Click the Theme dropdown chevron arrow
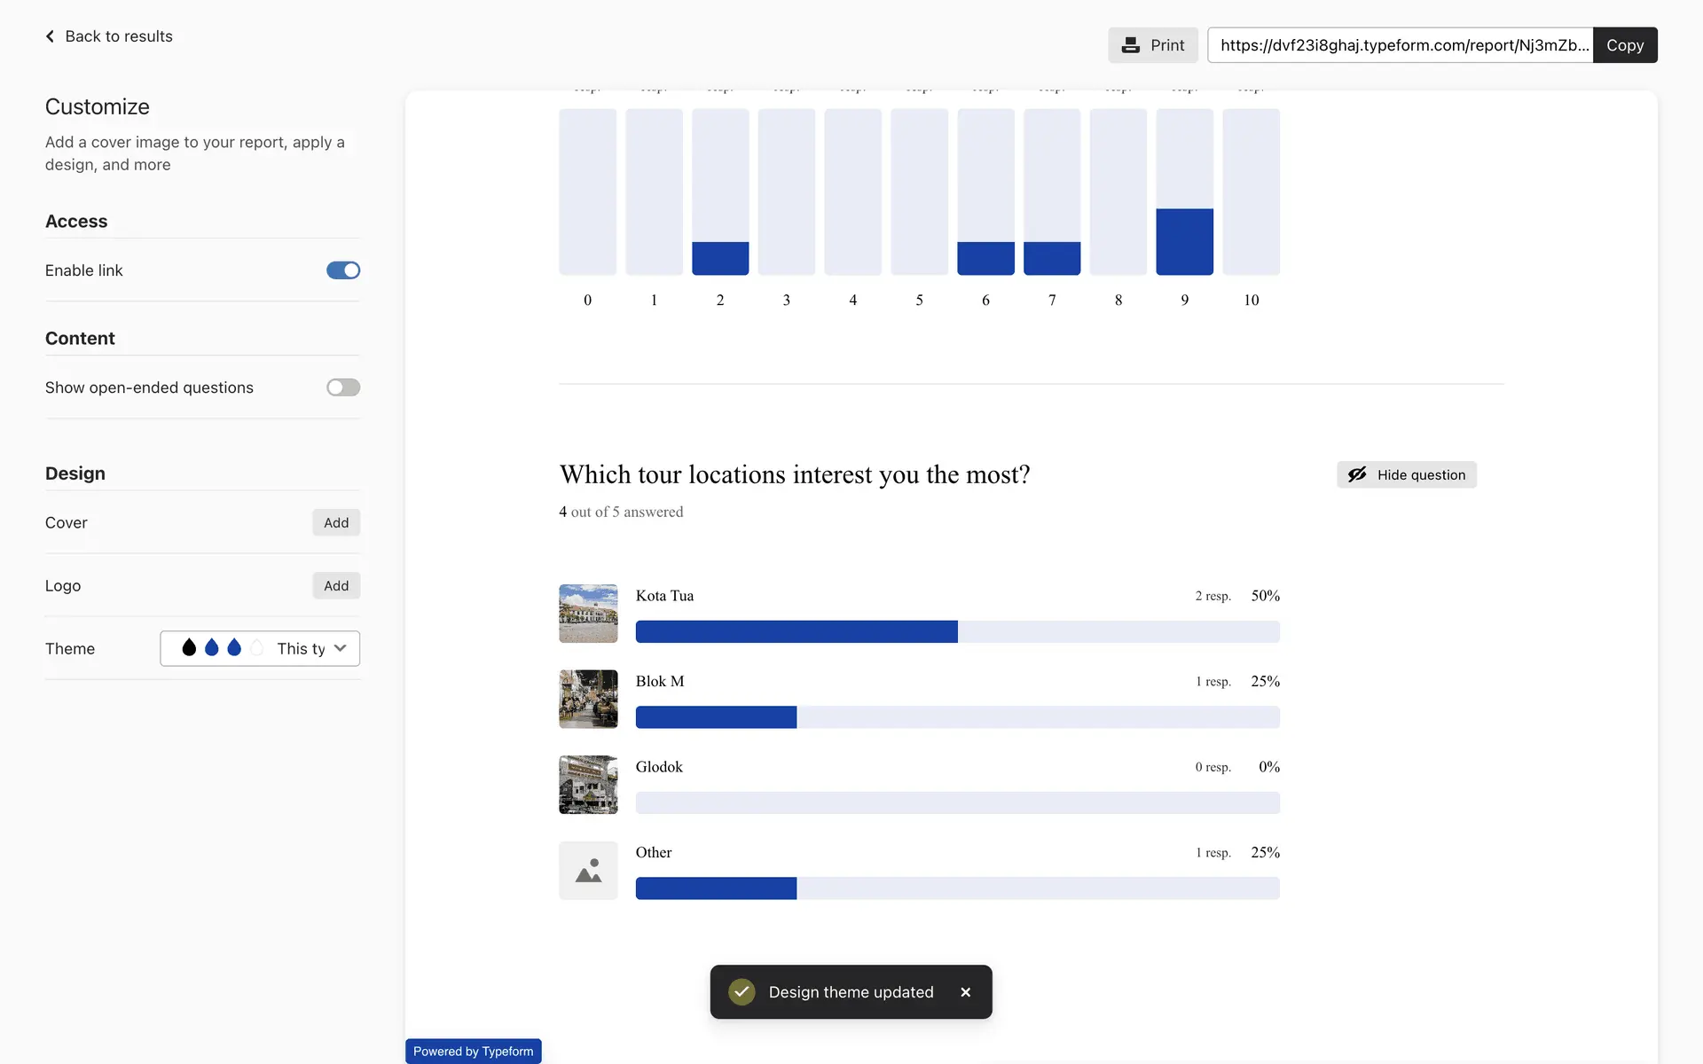Viewport: 1703px width, 1064px height. point(341,648)
